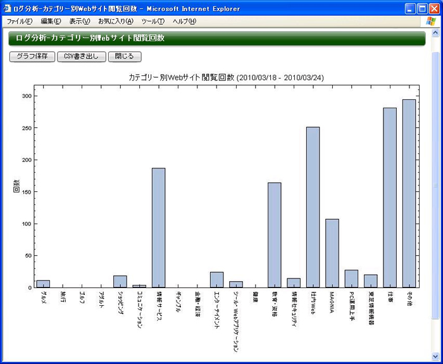Click the Windows logo throbber icon

431,22
